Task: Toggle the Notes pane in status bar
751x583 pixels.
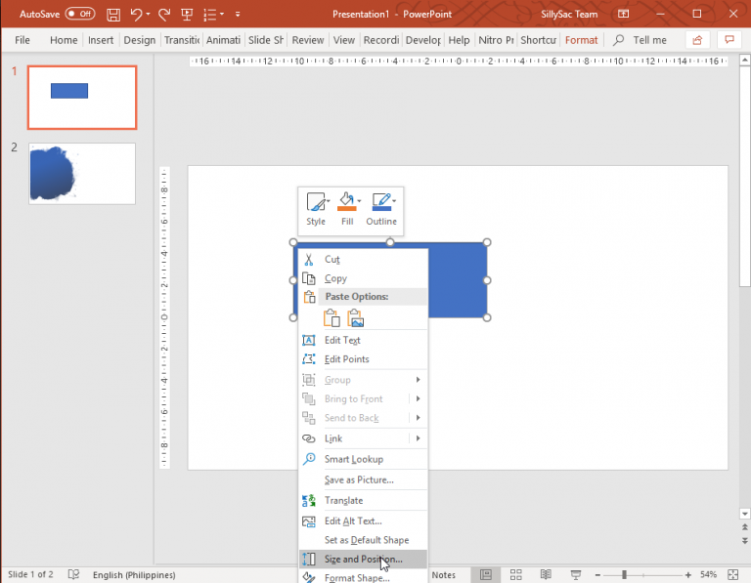Action: click(443, 574)
